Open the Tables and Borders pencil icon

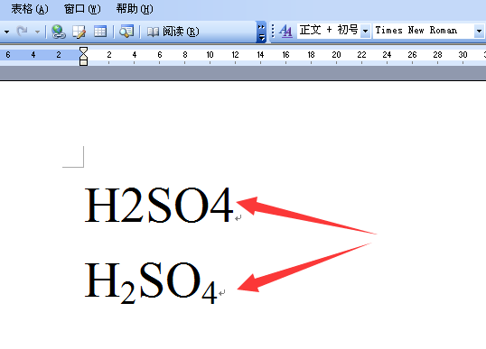pyautogui.click(x=79, y=32)
